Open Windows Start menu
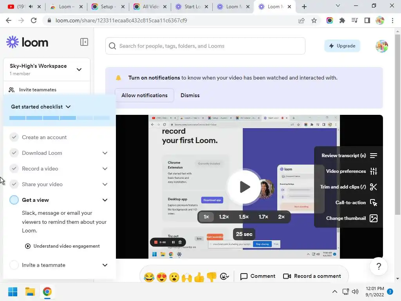 [x=13, y=292]
